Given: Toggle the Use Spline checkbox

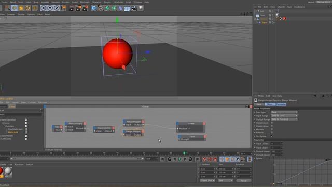Looking at the screenshot, I should pos(272,136).
